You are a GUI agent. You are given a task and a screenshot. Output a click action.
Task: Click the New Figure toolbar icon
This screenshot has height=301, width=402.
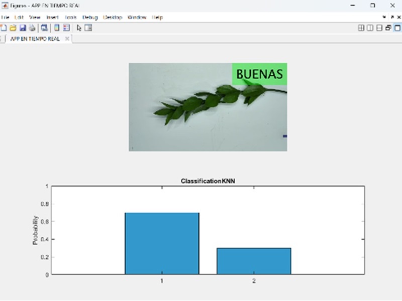[x=4, y=28]
